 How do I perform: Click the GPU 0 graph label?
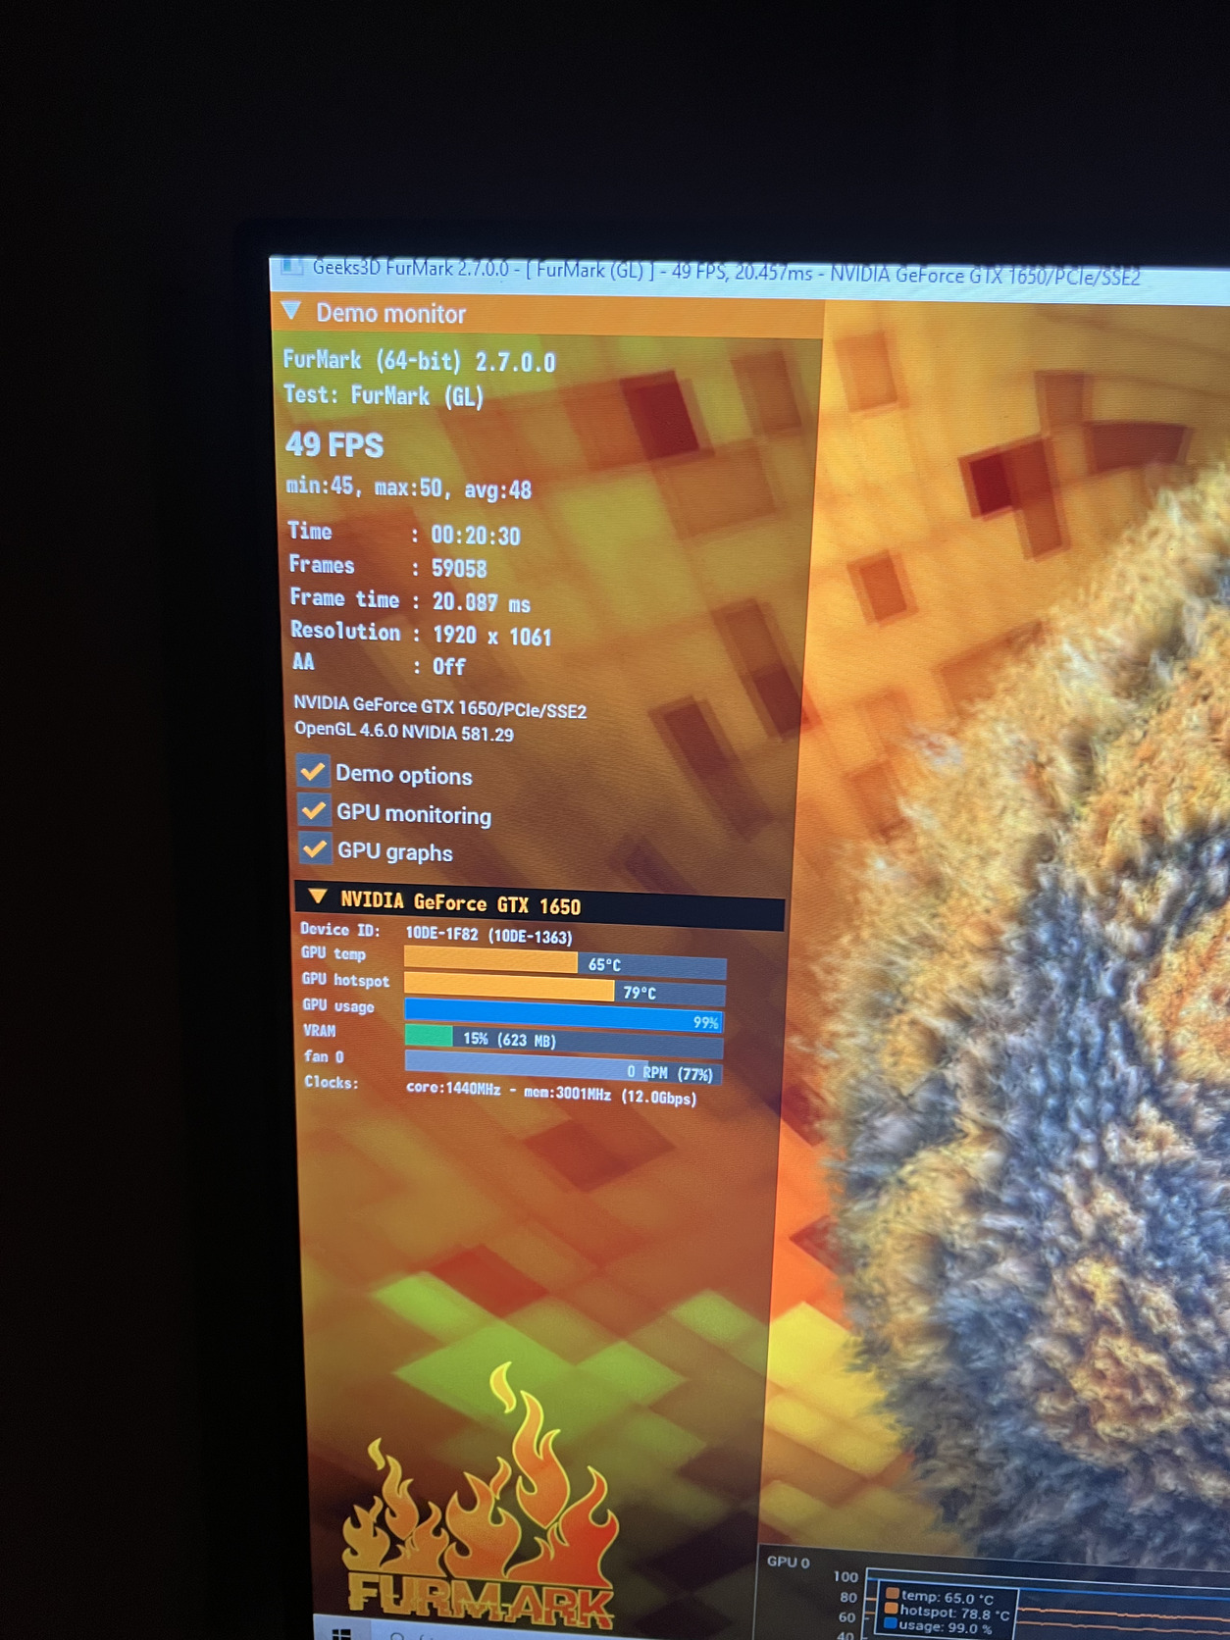tap(788, 1562)
